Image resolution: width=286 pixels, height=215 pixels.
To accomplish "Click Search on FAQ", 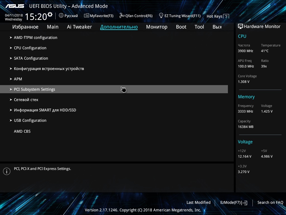I will tap(270, 202).
